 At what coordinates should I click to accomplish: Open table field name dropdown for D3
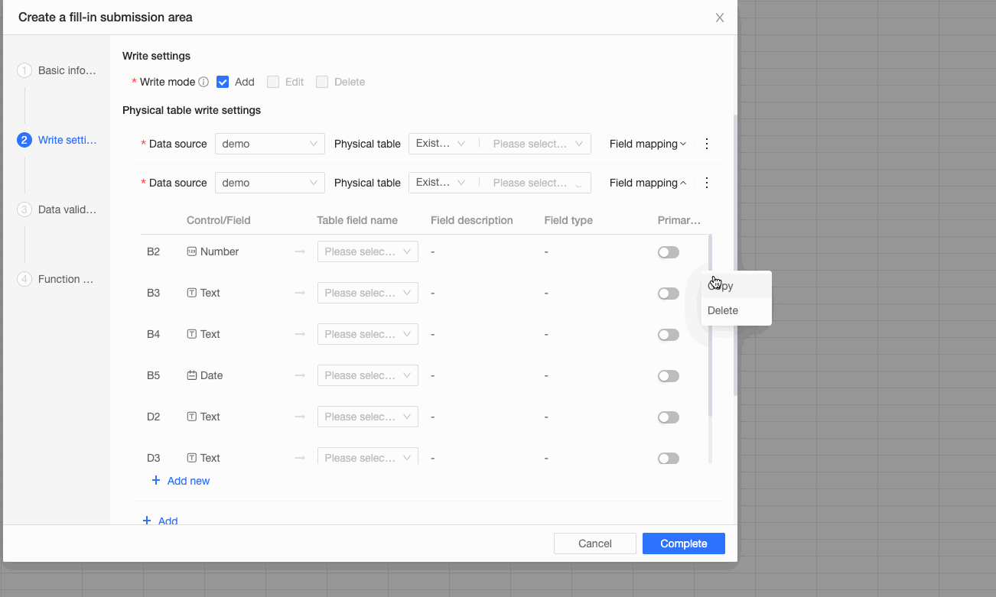coord(368,456)
